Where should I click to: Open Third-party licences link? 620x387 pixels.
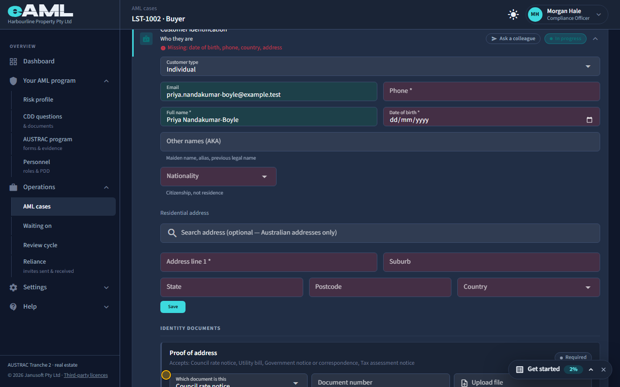pyautogui.click(x=86, y=375)
